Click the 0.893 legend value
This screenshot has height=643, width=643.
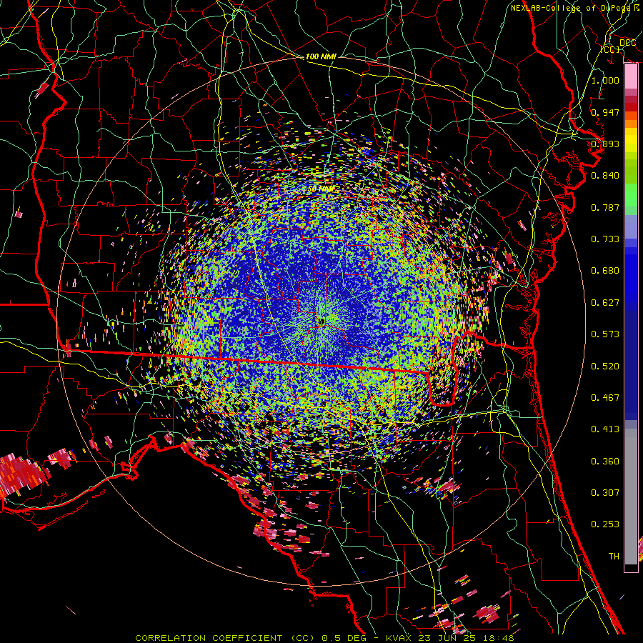pos(605,144)
